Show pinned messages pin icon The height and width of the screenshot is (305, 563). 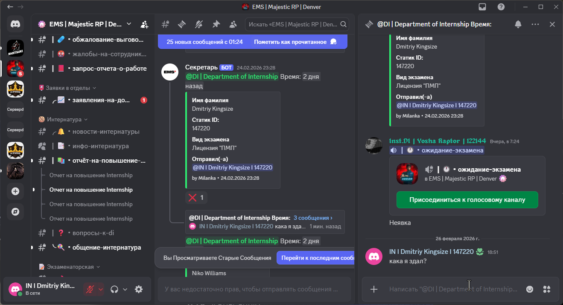[216, 24]
